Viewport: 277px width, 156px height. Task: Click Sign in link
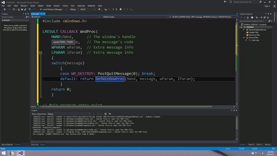point(267,6)
